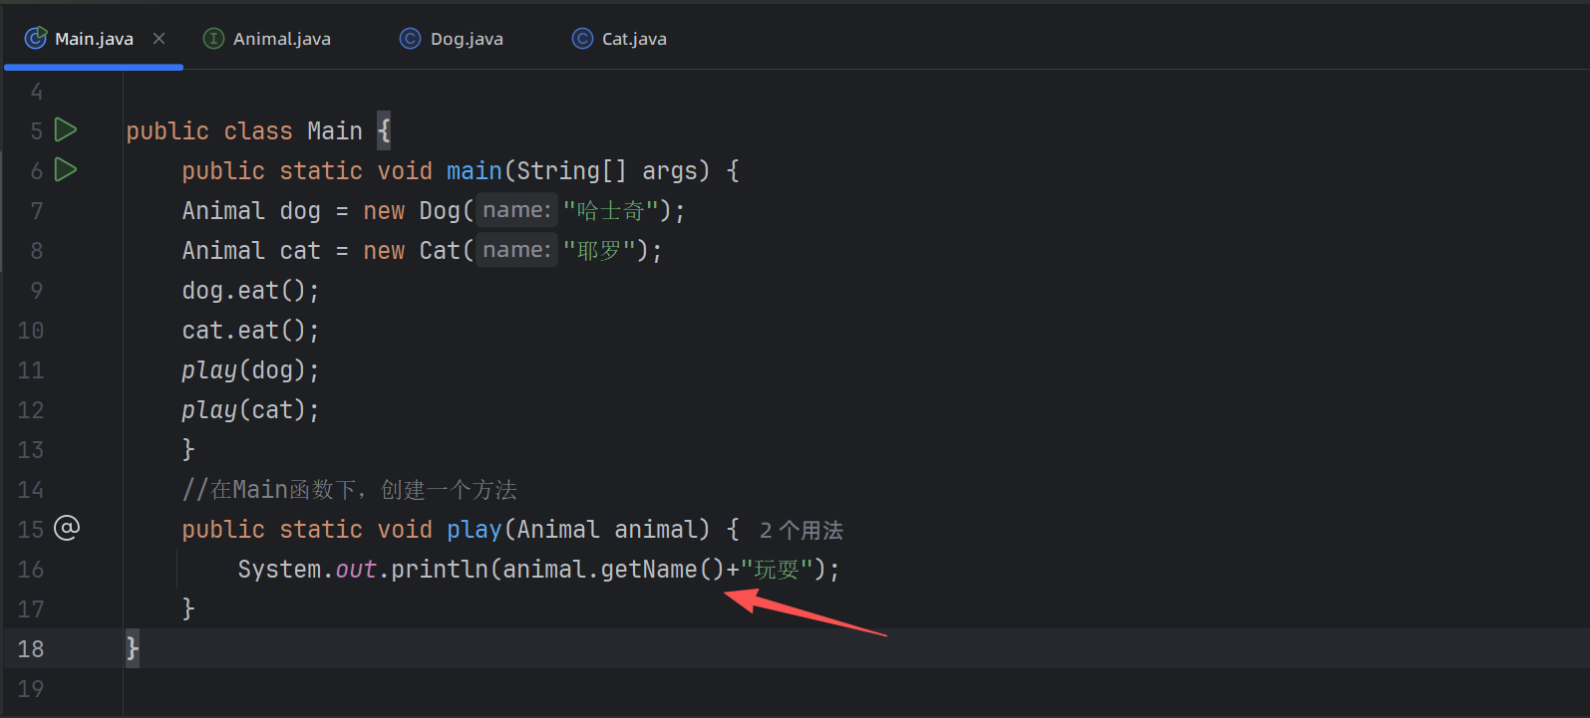Image resolution: width=1590 pixels, height=718 pixels.
Task: Click the run icon beside main method
Action: [66, 169]
